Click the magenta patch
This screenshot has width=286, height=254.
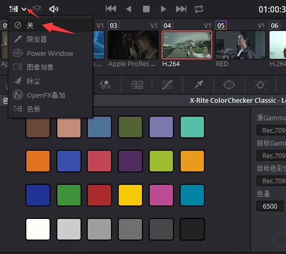point(161,195)
